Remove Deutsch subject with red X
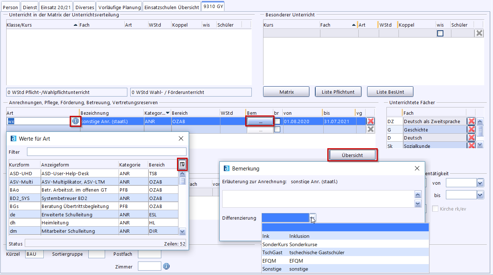This screenshot has width=493, height=275. (471, 138)
